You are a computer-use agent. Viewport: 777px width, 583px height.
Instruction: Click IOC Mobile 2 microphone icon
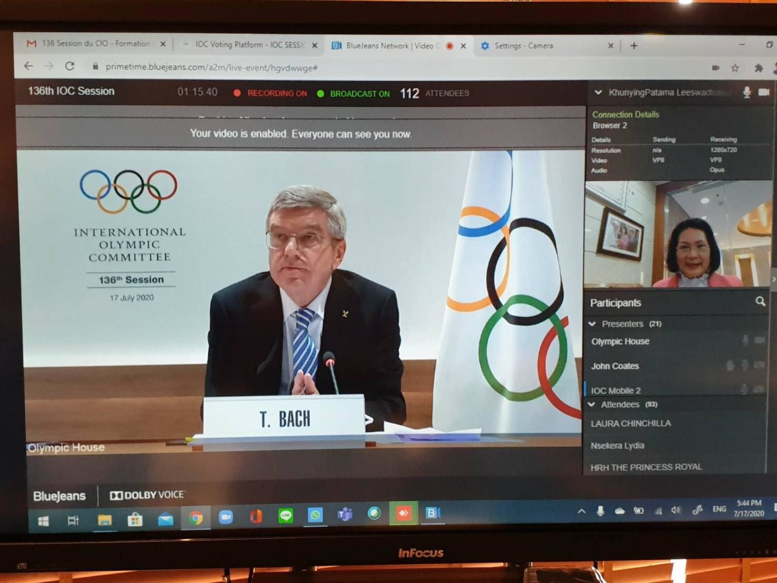(744, 389)
